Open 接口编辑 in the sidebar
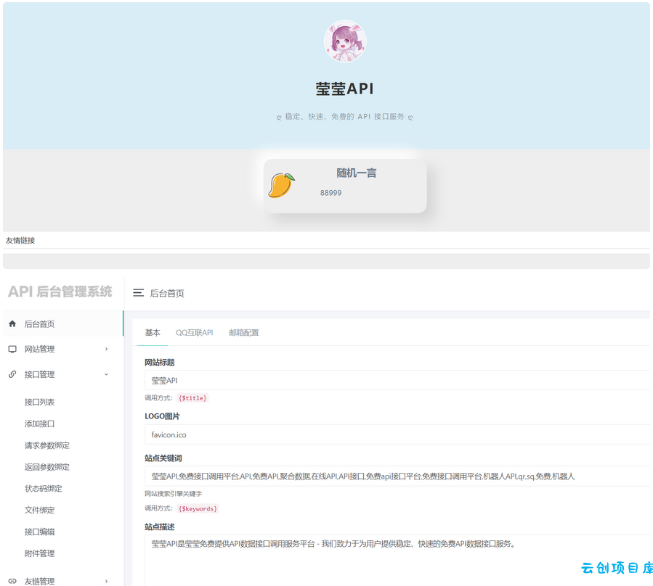 [x=39, y=532]
